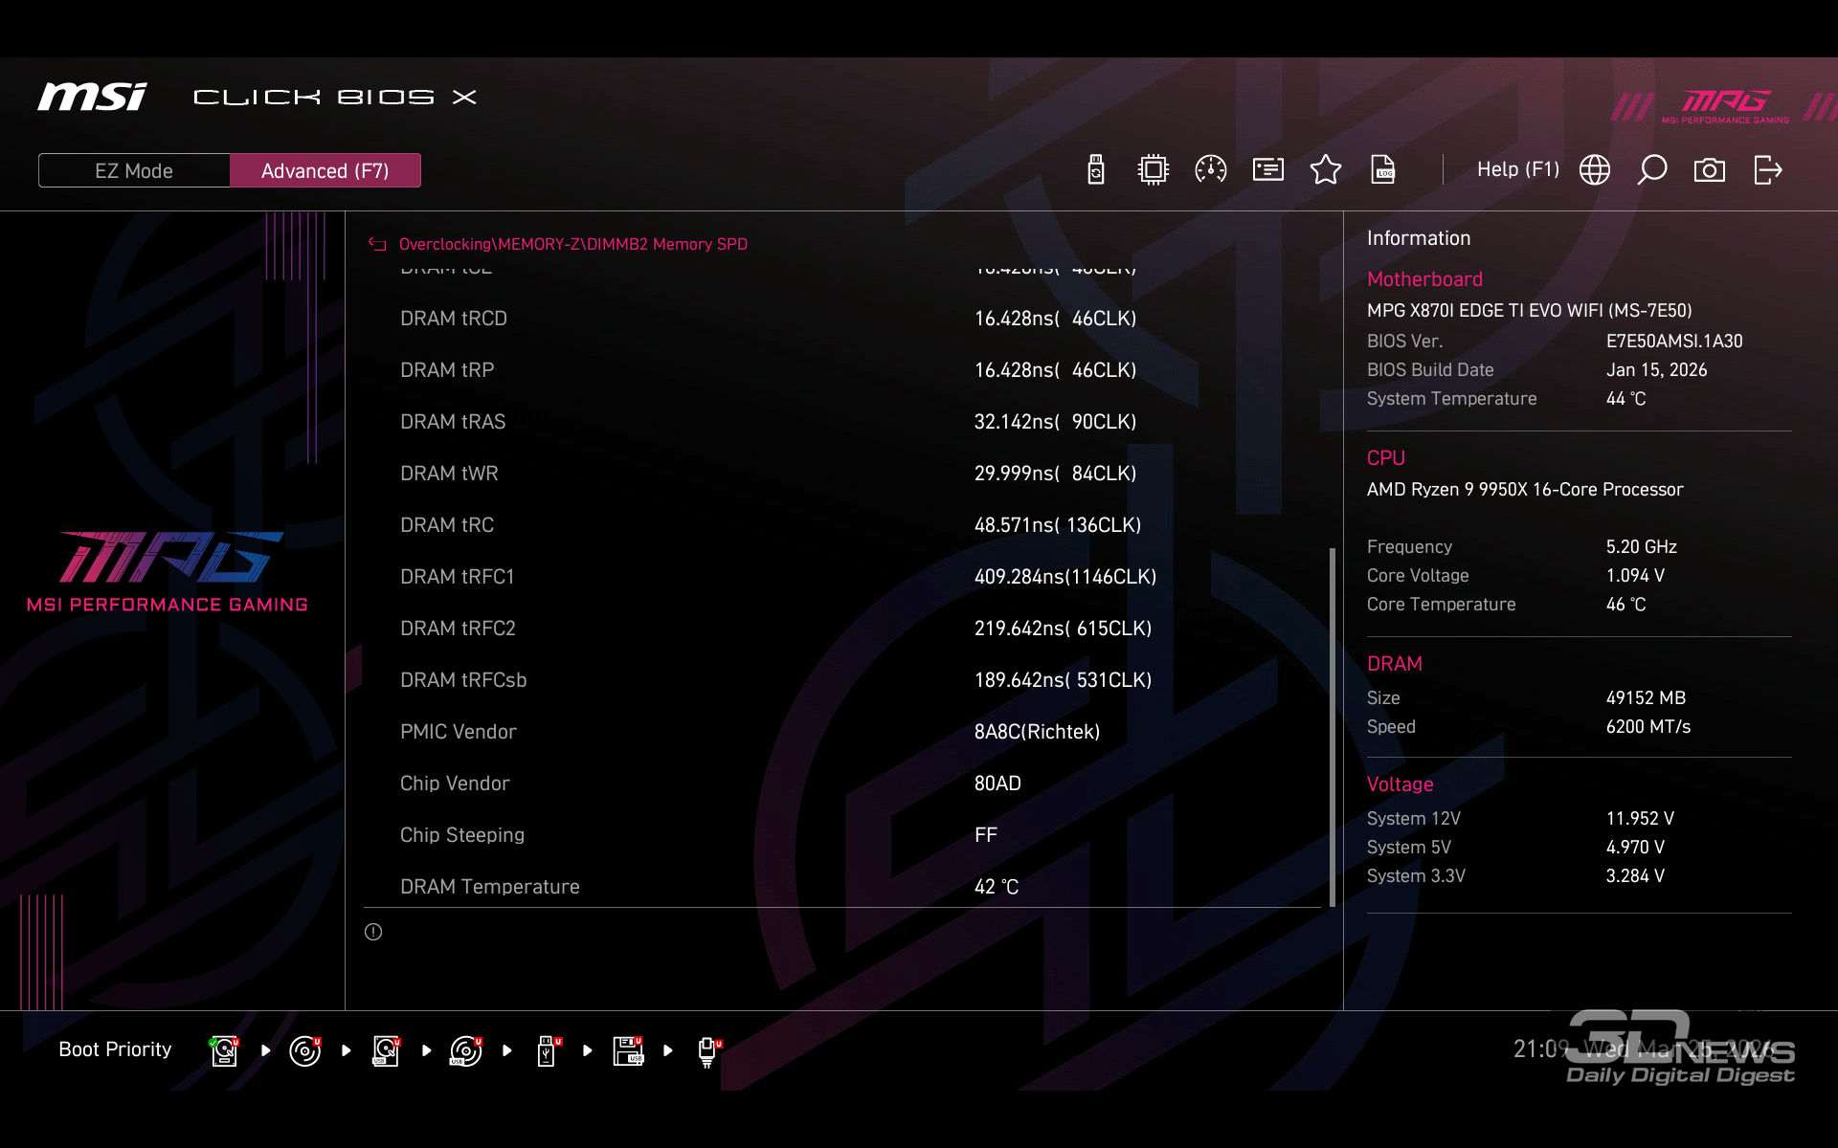
Task: Open the M-Flash USB update icon
Action: click(1096, 170)
